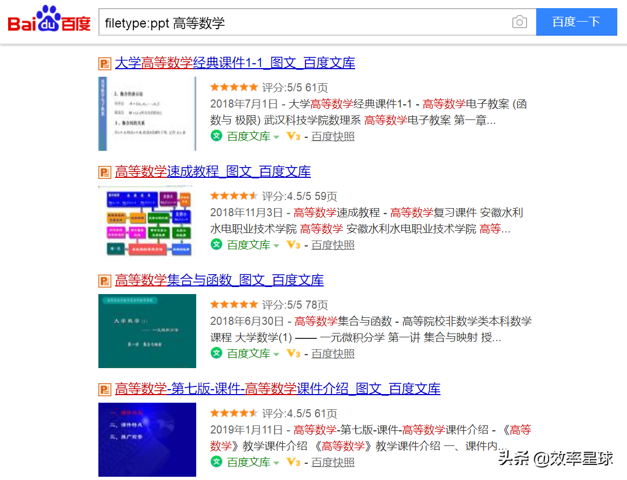
Task: Click PPT file icon beside 高等数学速成教程
Action: click(x=105, y=172)
